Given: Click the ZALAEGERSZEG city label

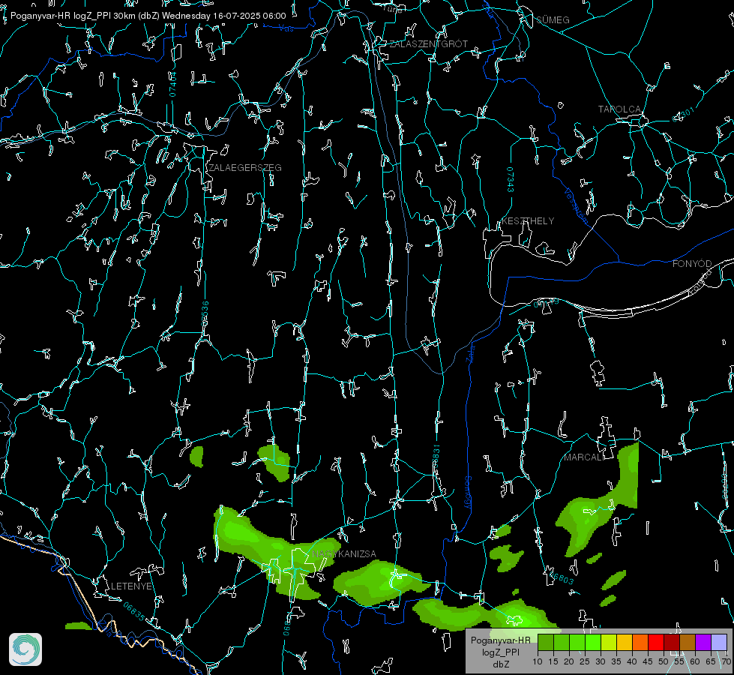Looking at the screenshot, I should click(245, 168).
